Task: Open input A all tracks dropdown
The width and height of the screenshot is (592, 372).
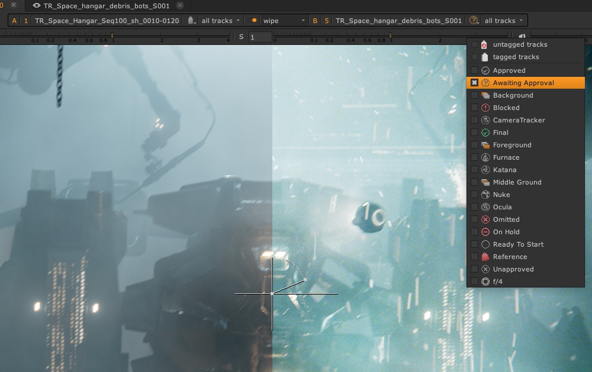Action: coord(220,21)
